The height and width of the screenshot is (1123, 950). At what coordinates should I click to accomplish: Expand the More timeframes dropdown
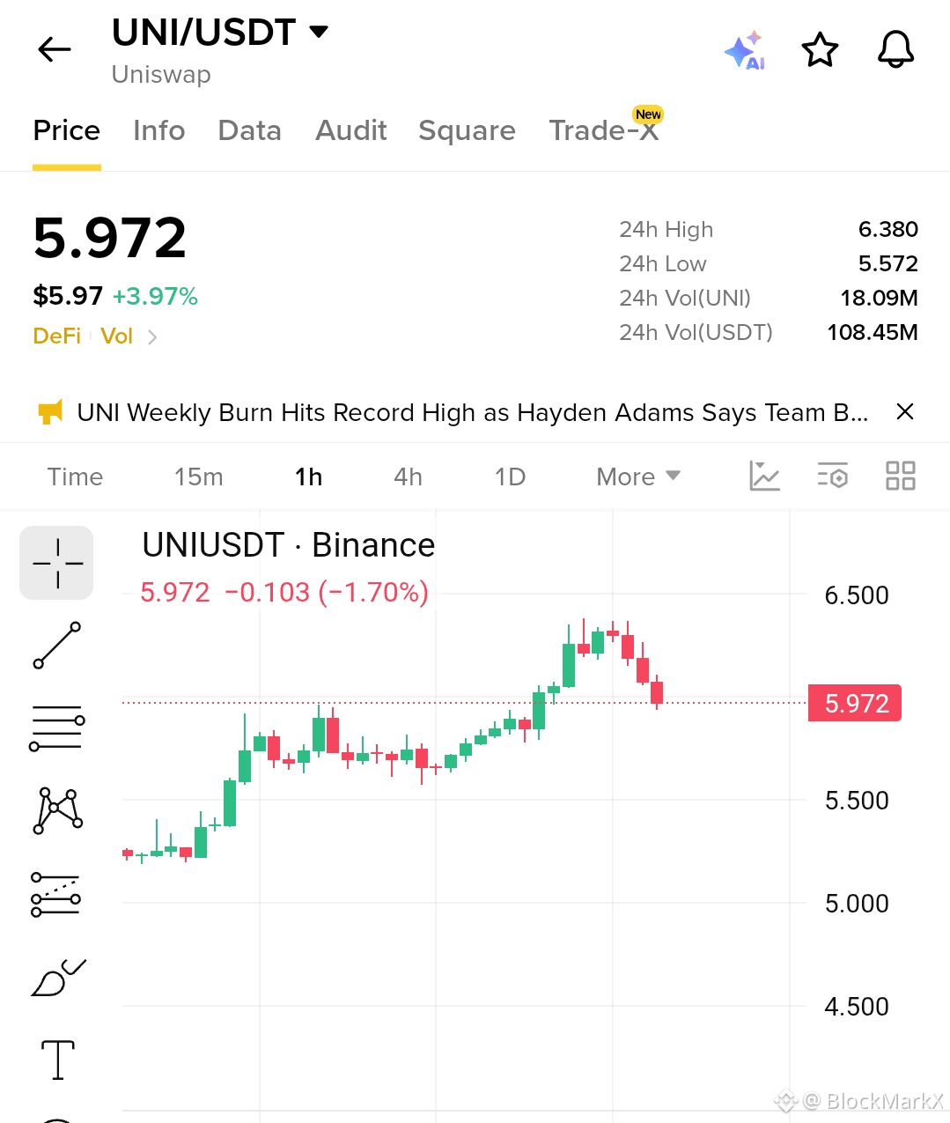pos(638,477)
